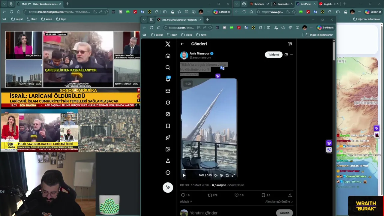Expand the Alakalı sort dropdown
Image resolution: width=384 pixels, height=216 pixels.
186,202
